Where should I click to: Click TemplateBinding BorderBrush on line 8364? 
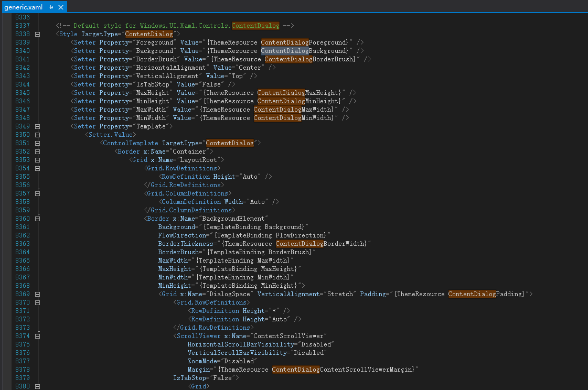pyautogui.click(x=259, y=252)
